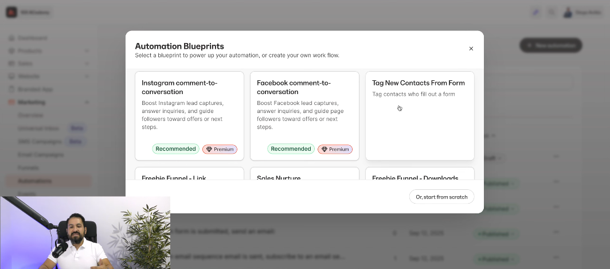
Task: Click the Recommended badge on Facebook blueprint
Action: tap(291, 149)
